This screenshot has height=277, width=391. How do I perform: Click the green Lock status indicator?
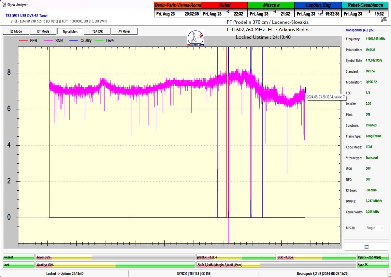[x=19, y=265]
